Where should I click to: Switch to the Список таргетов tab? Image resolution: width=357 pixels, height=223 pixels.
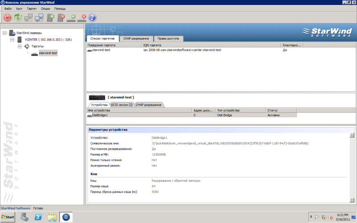[x=103, y=38]
